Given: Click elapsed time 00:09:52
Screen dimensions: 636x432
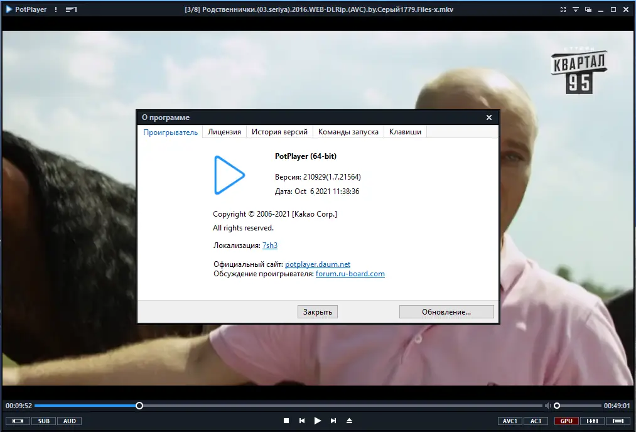Looking at the screenshot, I should (19, 406).
